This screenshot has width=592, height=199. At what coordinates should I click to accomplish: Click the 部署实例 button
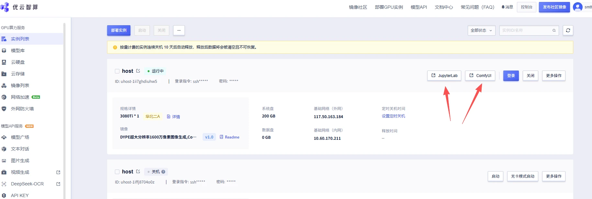119,30
